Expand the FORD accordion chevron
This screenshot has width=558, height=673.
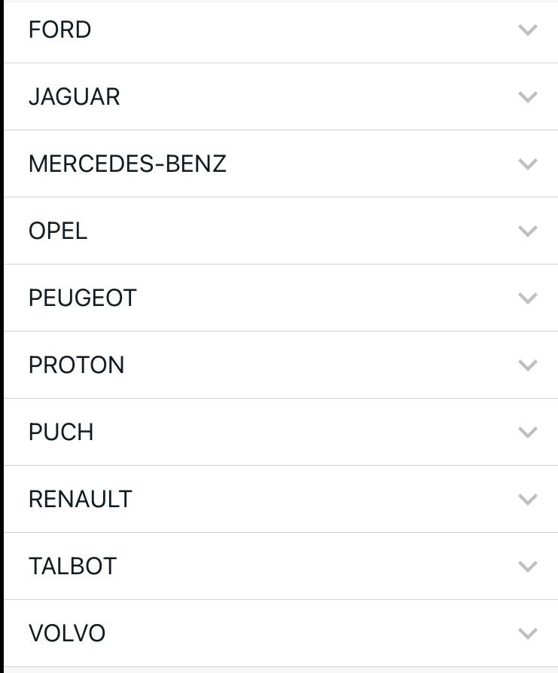tap(528, 30)
